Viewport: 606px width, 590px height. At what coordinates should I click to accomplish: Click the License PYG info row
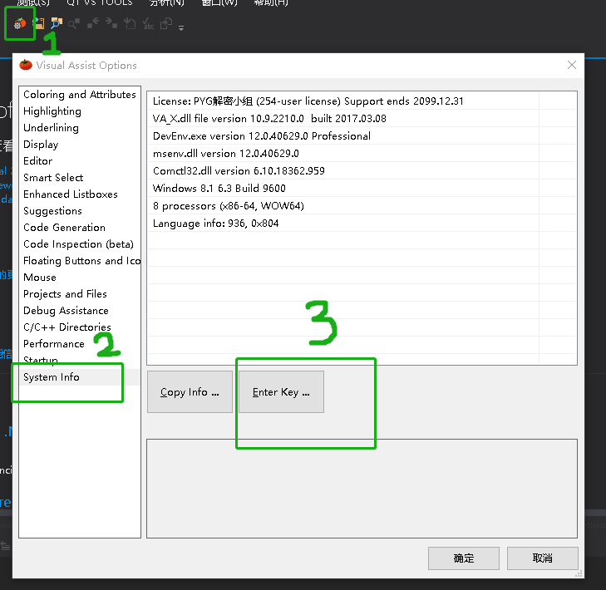362,101
